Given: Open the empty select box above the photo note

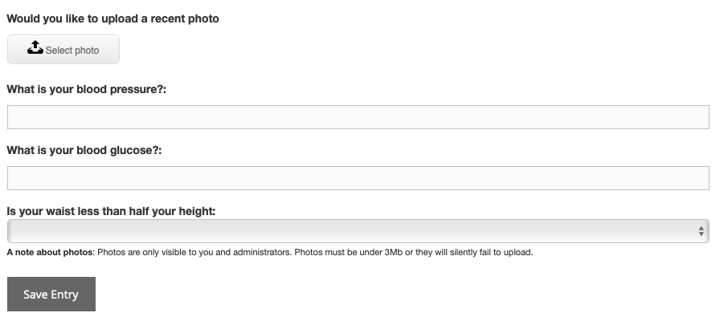Looking at the screenshot, I should pyautogui.click(x=358, y=231).
